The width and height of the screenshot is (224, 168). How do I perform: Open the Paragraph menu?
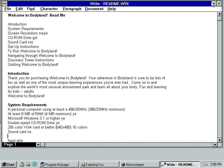(x=72, y=9)
